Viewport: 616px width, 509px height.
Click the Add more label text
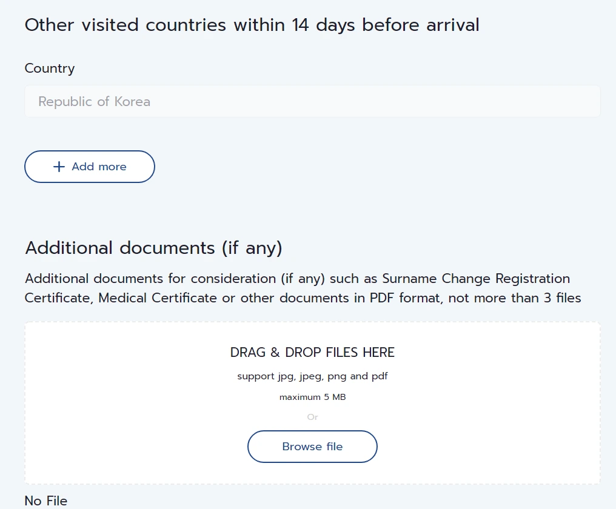(99, 167)
